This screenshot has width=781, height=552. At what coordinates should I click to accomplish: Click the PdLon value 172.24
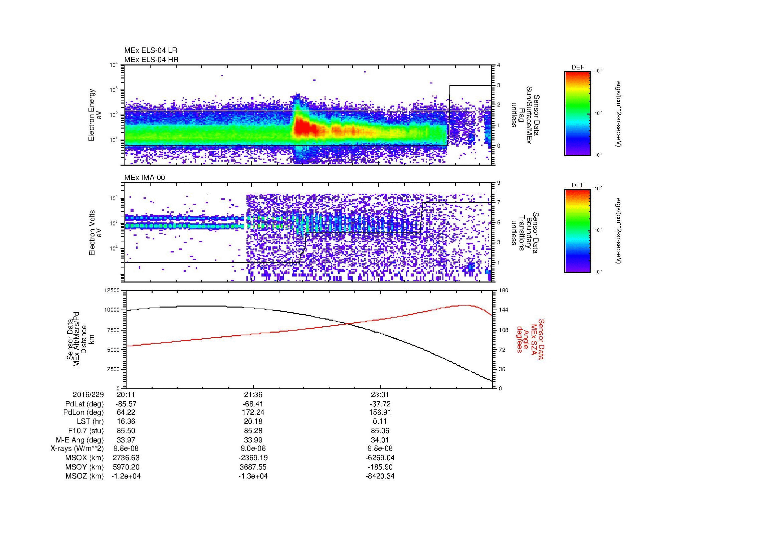point(253,412)
